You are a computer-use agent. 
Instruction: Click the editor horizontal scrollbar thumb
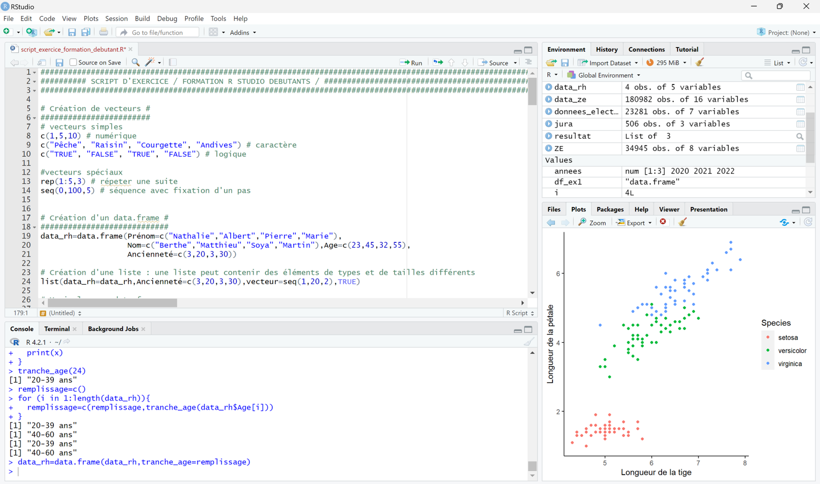pyautogui.click(x=112, y=303)
